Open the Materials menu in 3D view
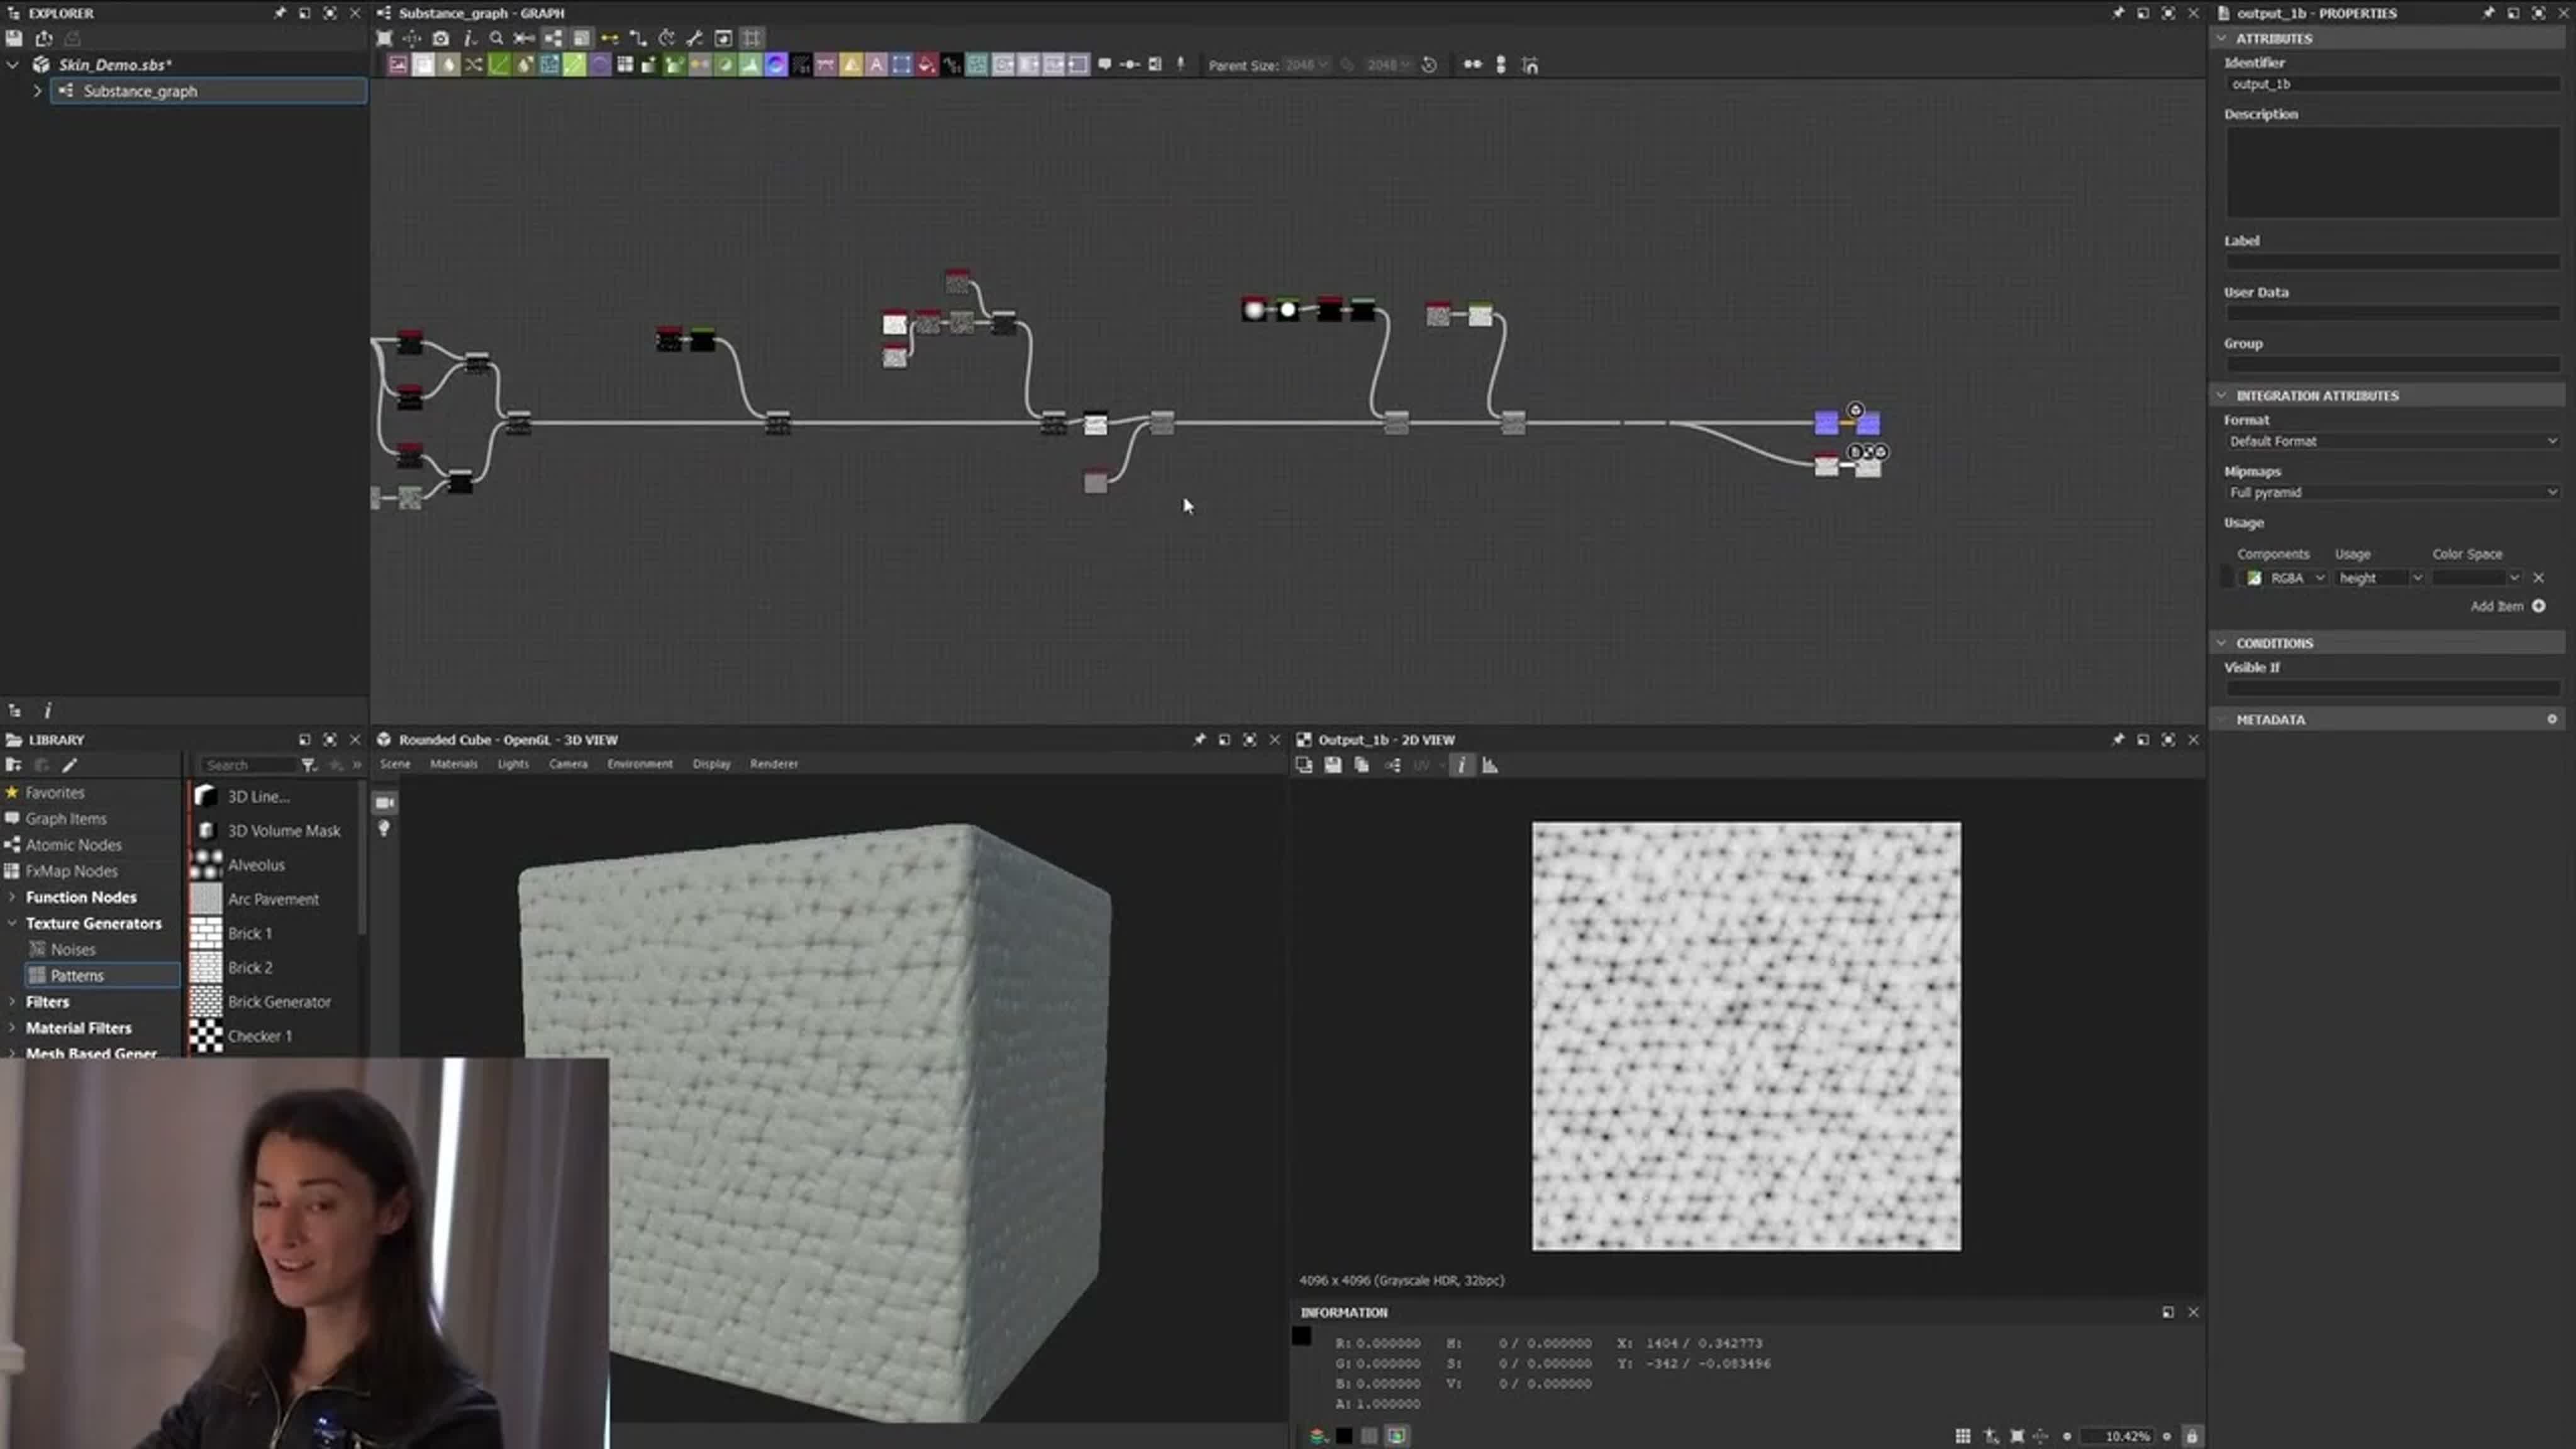Screen dimensions: 2576x1449 453,764
